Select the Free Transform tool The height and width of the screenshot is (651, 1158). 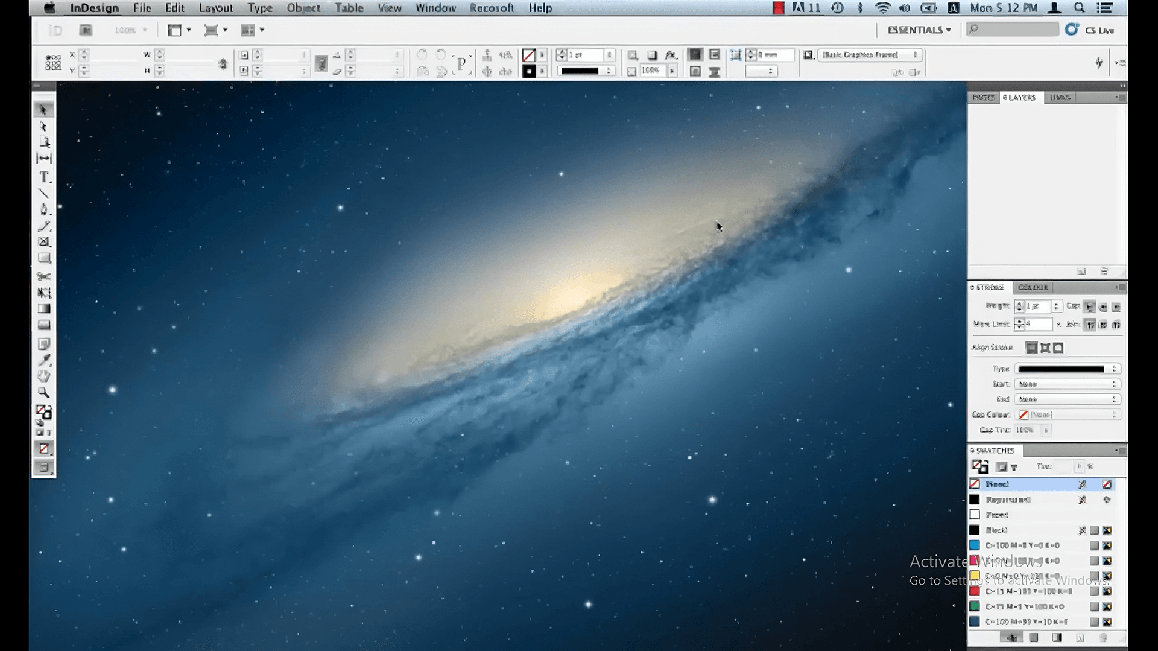coord(44,293)
